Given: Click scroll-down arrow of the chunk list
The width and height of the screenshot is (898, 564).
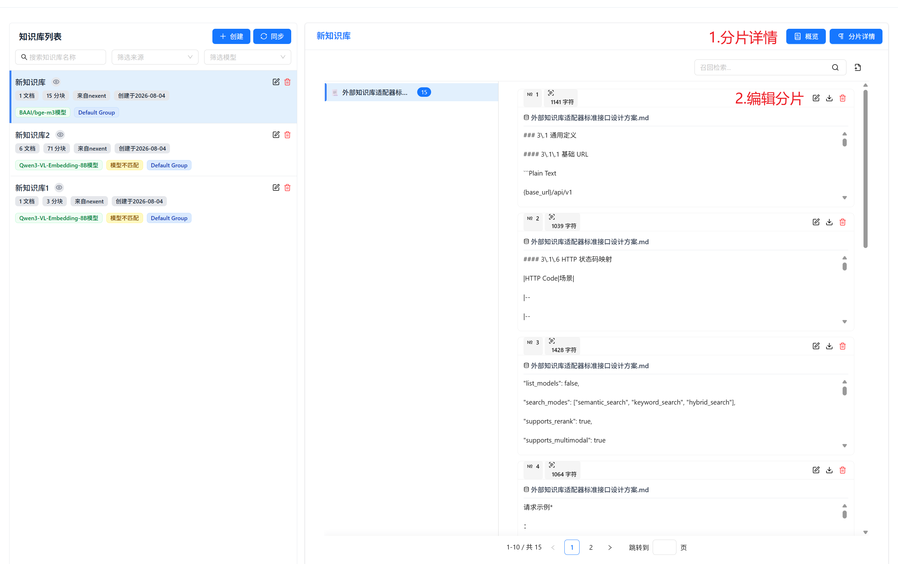Looking at the screenshot, I should click(866, 533).
